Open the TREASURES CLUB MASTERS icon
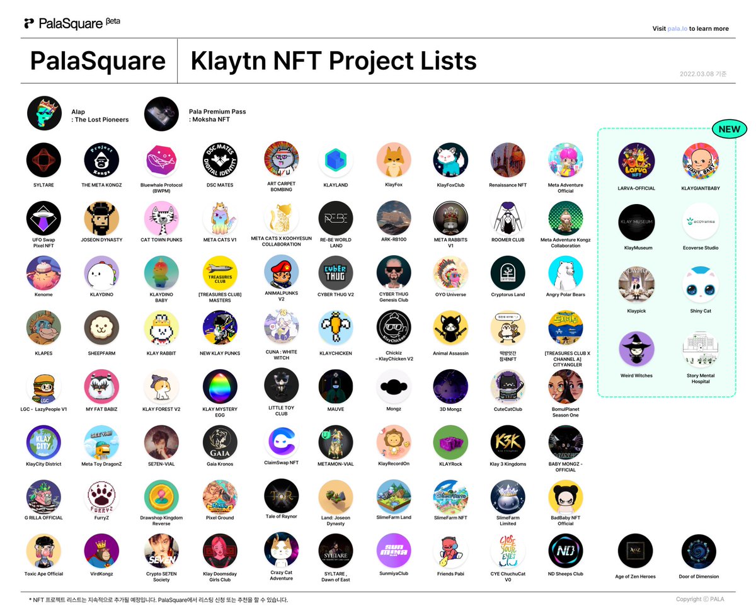 [220, 273]
